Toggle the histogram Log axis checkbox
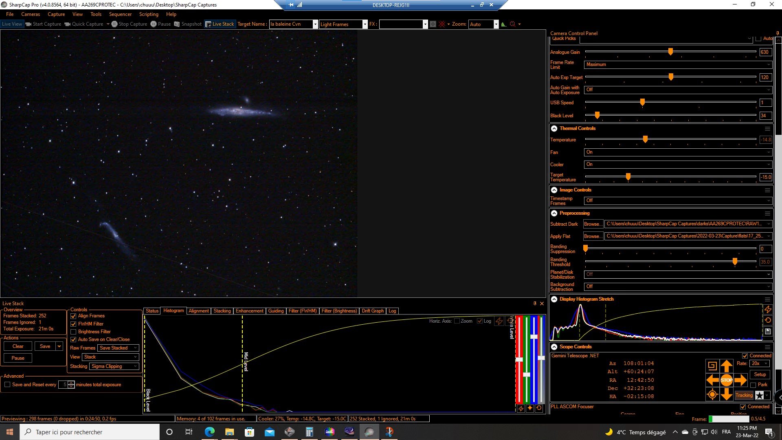Viewport: 782px width, 440px height. [x=480, y=321]
